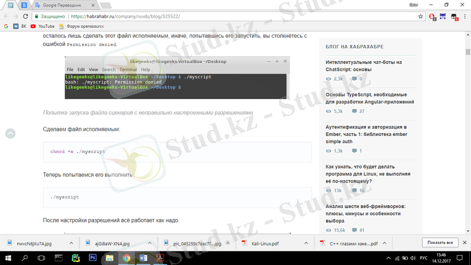This screenshot has width=471, height=265.
Task: Open downloaded file pic_045259c7eac7f...jpg
Action: pos(193,243)
